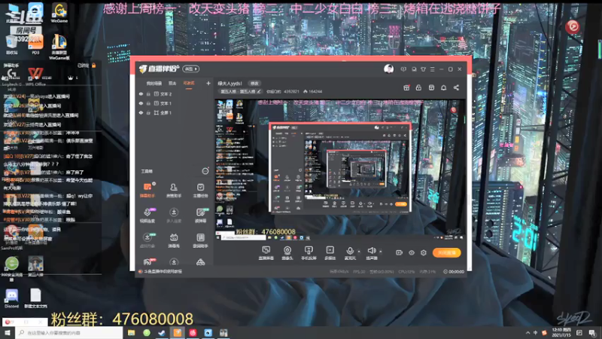The height and width of the screenshot is (339, 602).
Task: Add a new scene with the plus button
Action: [208, 83]
